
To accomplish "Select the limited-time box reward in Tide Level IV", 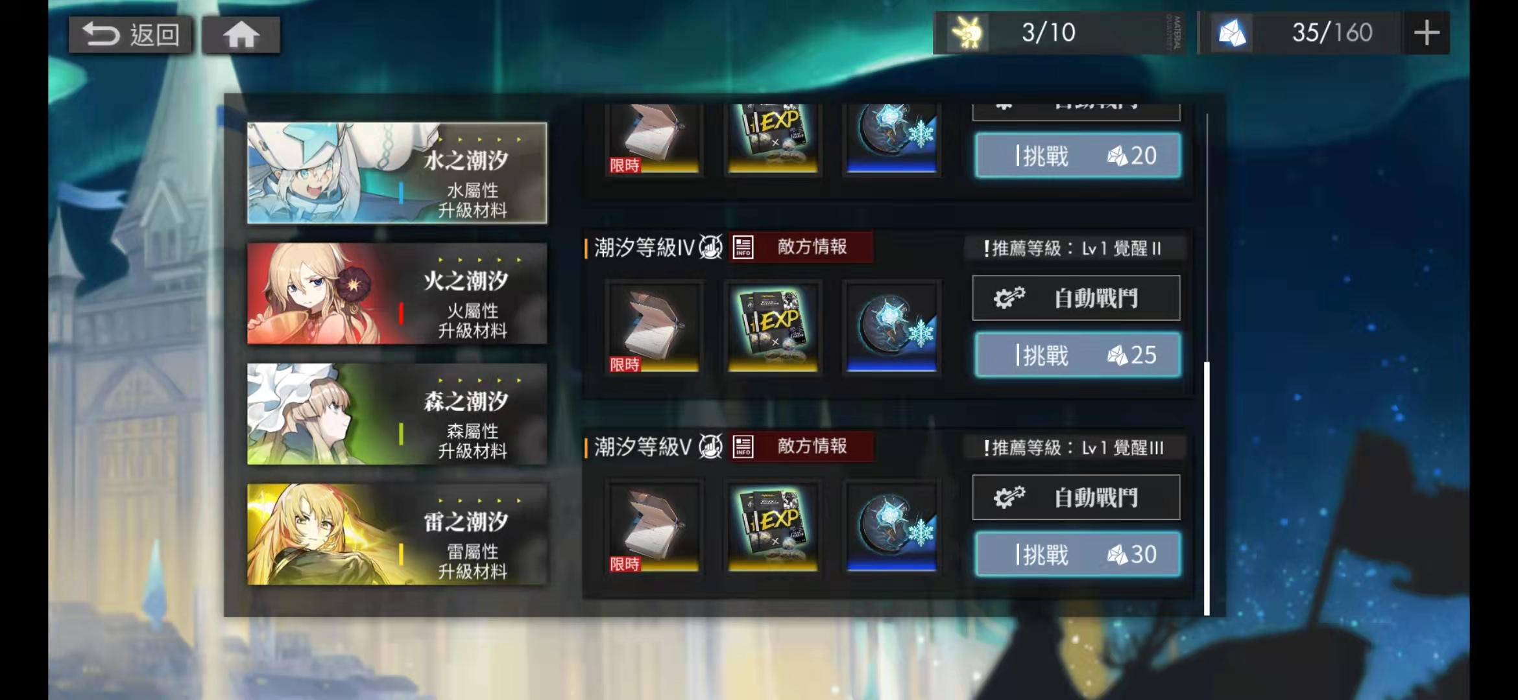I will (653, 327).
